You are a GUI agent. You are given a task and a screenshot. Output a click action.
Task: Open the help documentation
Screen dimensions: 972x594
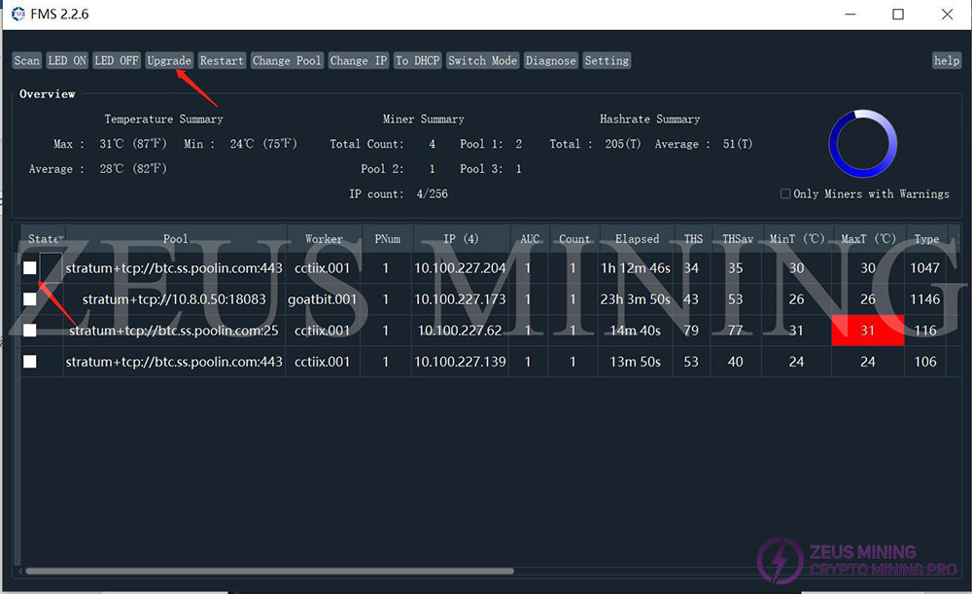[946, 60]
